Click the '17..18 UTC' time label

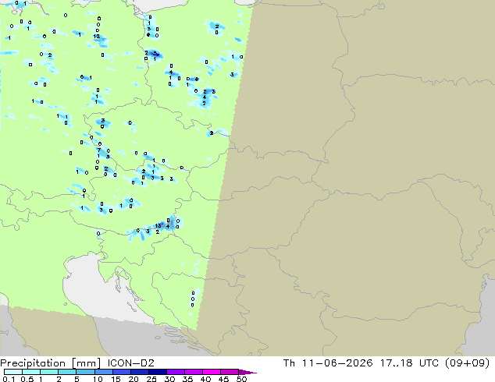tap(409, 363)
